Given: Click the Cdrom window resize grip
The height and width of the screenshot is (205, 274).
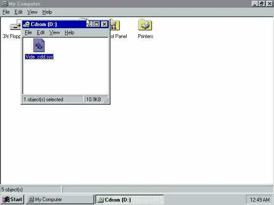Looking at the screenshot, I should point(107,100).
